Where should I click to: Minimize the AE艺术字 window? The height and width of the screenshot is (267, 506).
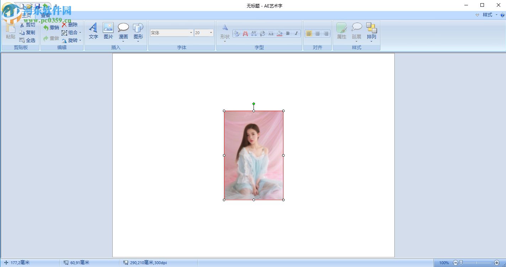click(466, 5)
